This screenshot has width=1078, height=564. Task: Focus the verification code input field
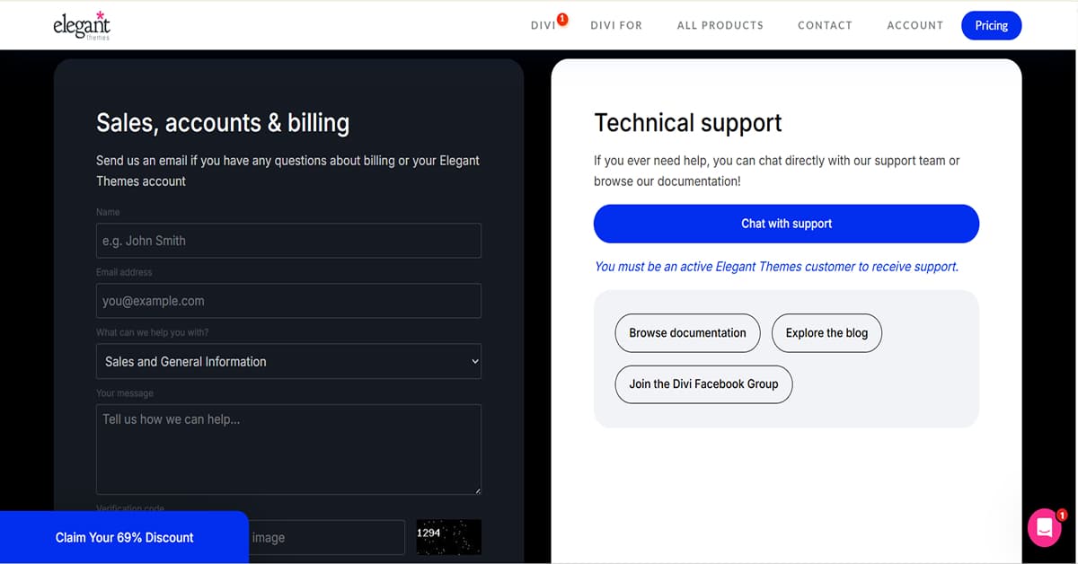pyautogui.click(x=326, y=537)
